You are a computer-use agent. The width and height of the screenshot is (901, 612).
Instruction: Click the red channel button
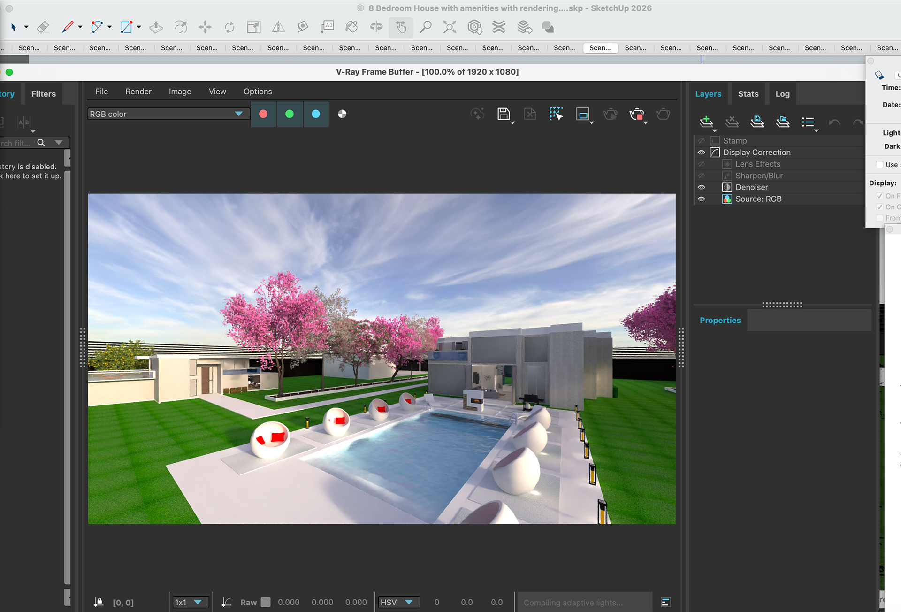263,114
